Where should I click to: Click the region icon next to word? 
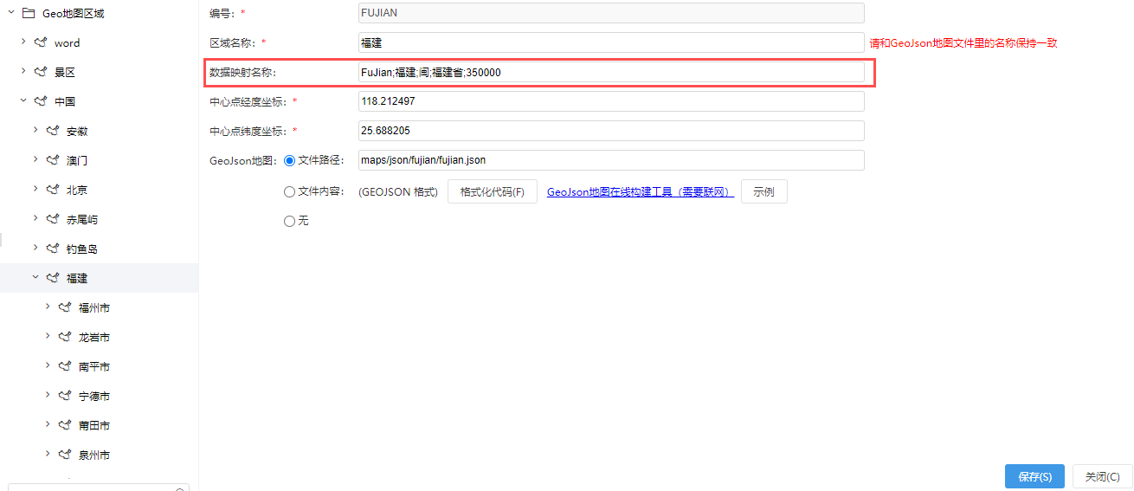(x=41, y=42)
